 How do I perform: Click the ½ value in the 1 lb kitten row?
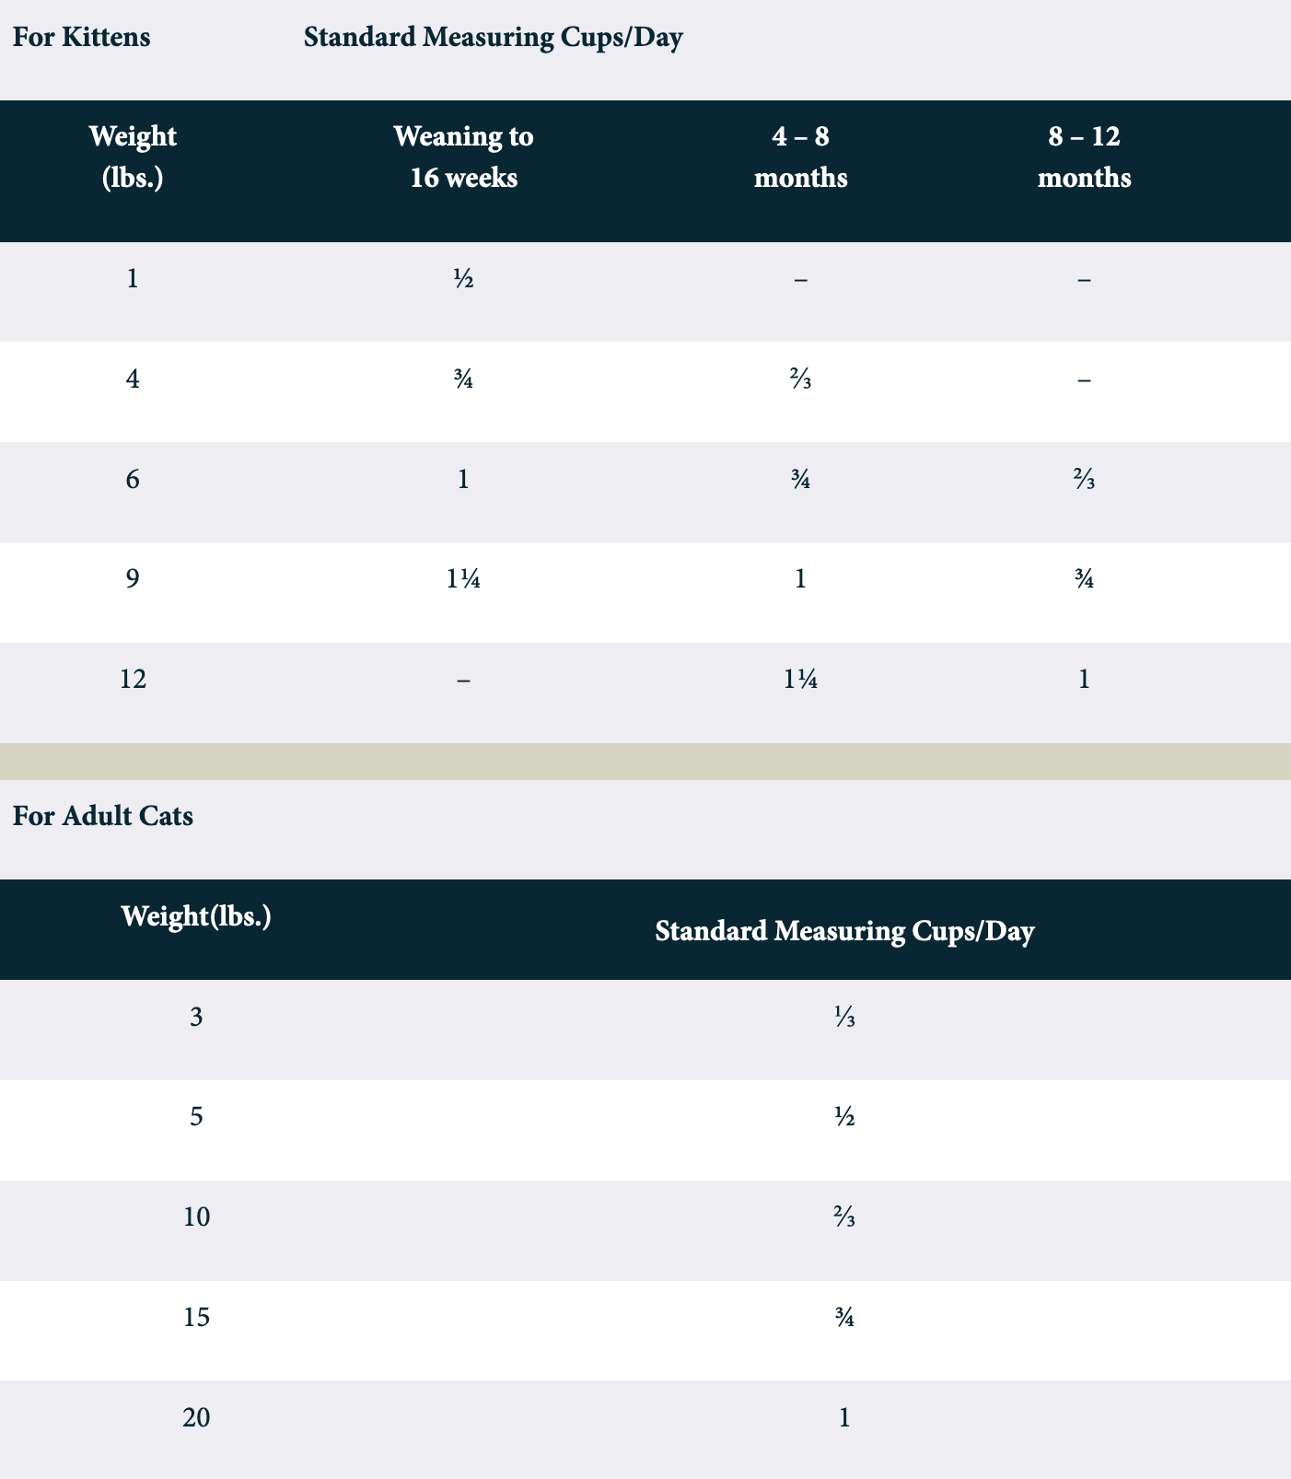[463, 278]
